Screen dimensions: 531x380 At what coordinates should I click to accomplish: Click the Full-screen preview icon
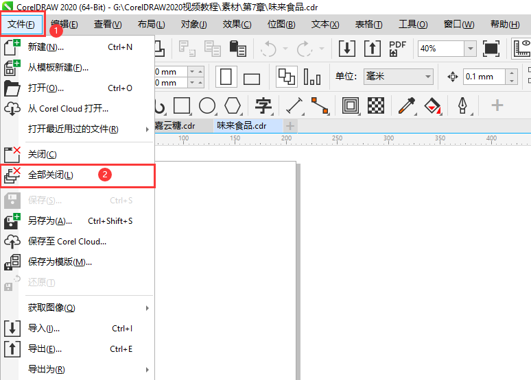coord(491,49)
